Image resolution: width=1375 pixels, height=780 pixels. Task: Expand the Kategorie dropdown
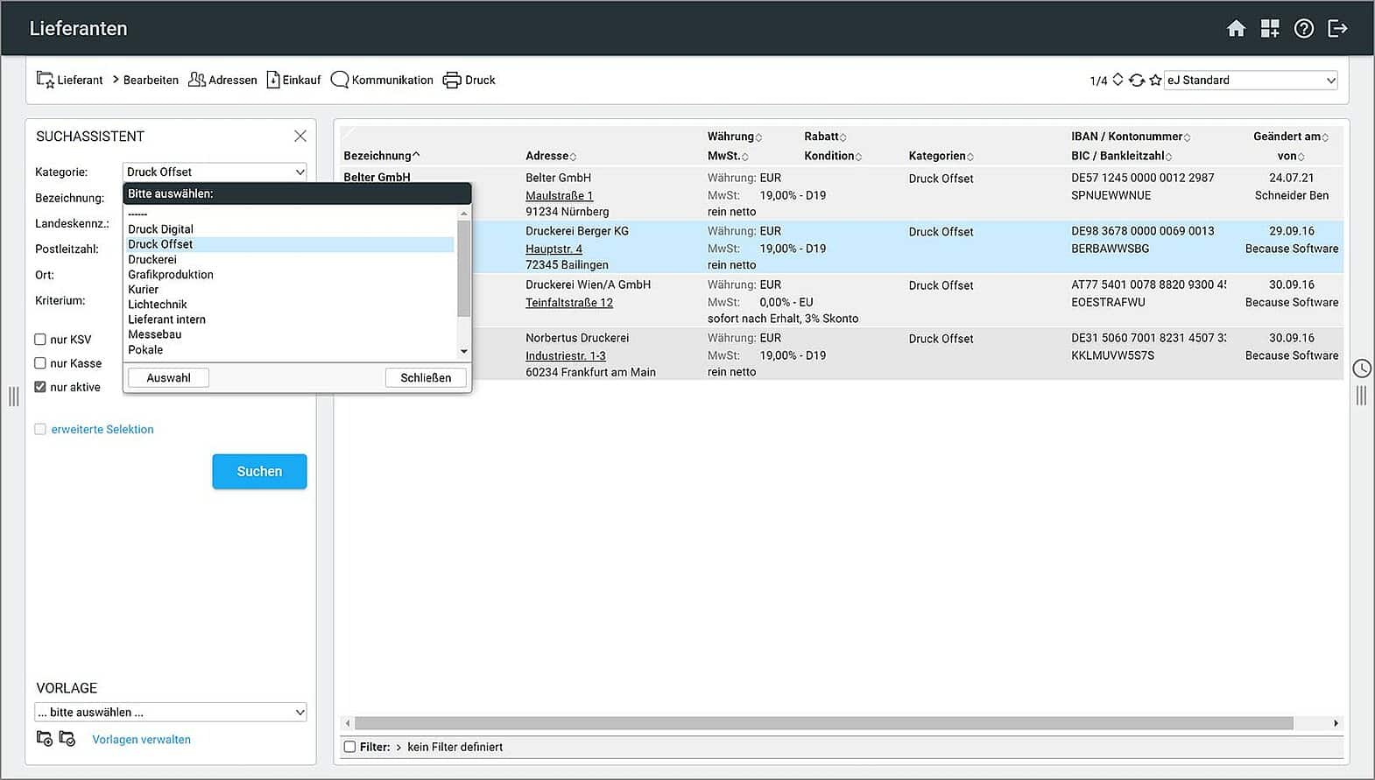point(215,172)
